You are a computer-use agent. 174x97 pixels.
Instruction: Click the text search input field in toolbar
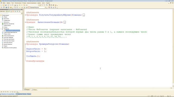click(33, 5)
